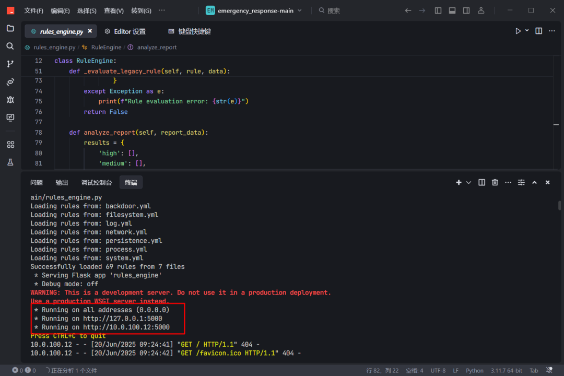Open 编辑(E) menu
The image size is (564, 376).
[60, 11]
